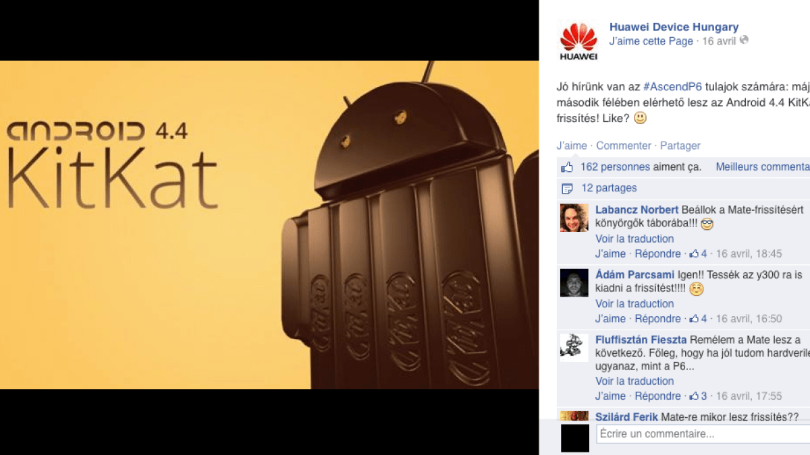Click Voir la traduction under Ádám Parcsami's comment
The image size is (810, 455).
(634, 304)
